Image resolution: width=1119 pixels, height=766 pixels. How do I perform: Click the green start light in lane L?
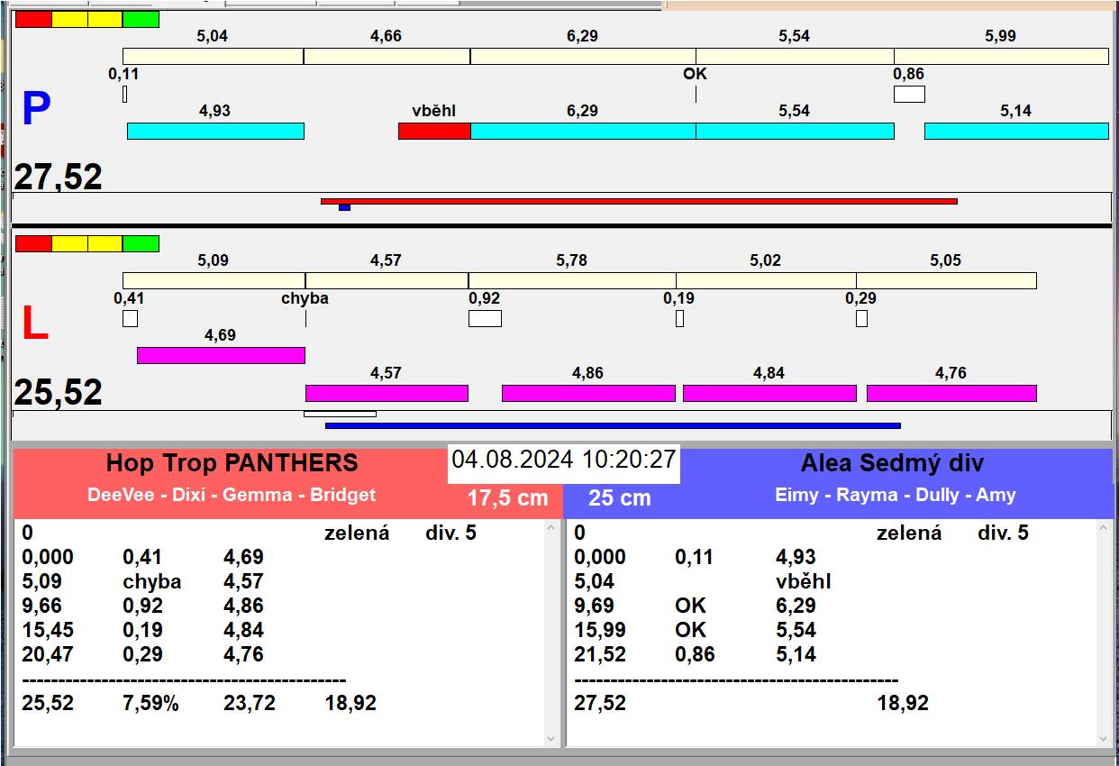pyautogui.click(x=141, y=243)
